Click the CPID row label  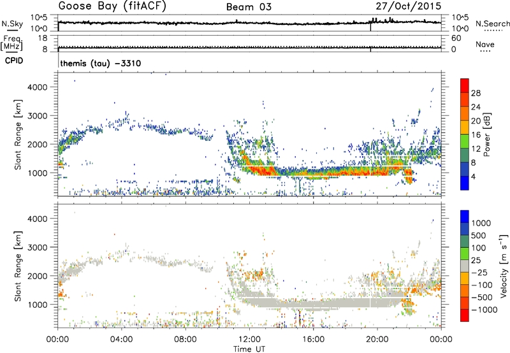[14, 61]
